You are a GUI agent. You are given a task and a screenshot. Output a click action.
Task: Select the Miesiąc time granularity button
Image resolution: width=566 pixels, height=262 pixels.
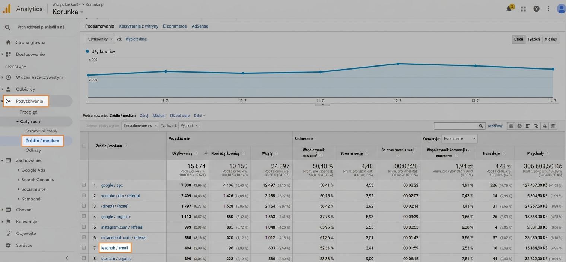[x=550, y=39]
